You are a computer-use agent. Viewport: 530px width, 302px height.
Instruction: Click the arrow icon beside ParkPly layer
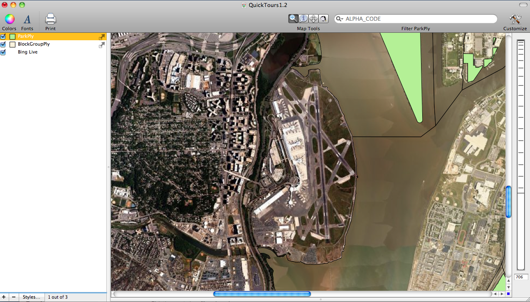(102, 37)
